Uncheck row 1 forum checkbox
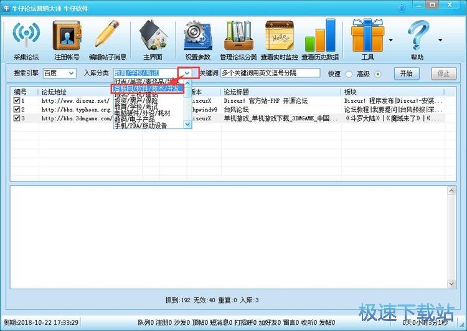The width and height of the screenshot is (467, 331). coord(17,100)
